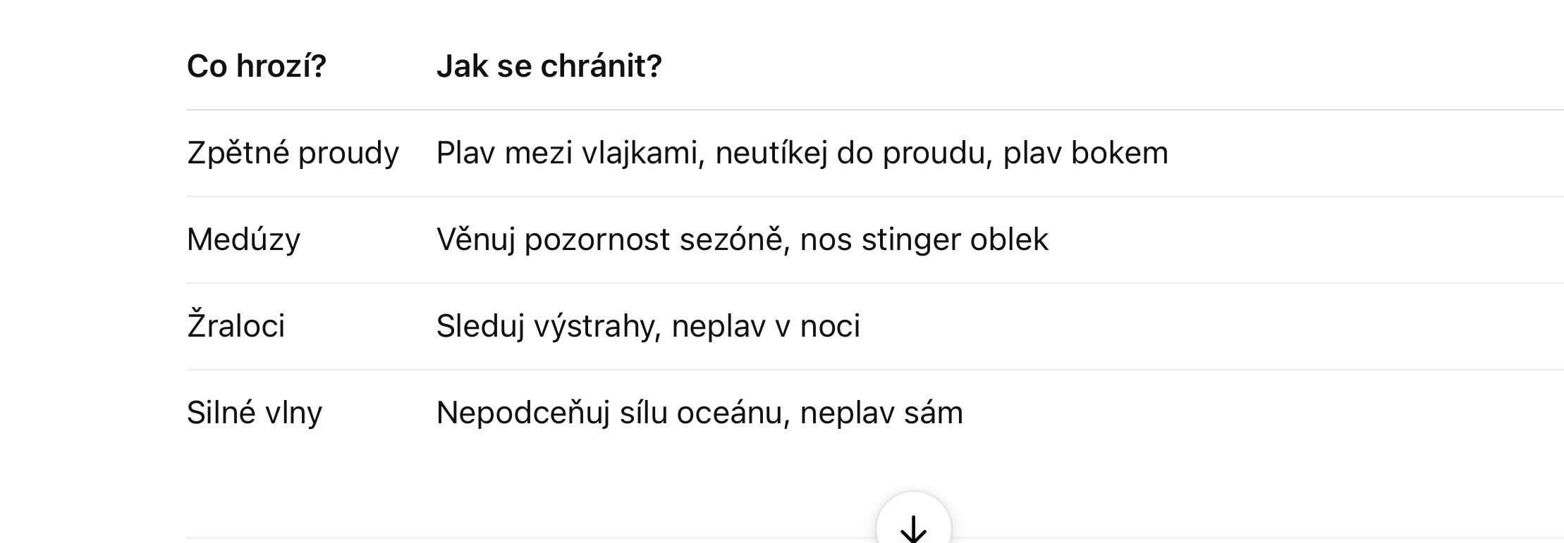Image resolution: width=1564 pixels, height=543 pixels.
Task: Click the words 'neplav sám'
Action: [881, 413]
